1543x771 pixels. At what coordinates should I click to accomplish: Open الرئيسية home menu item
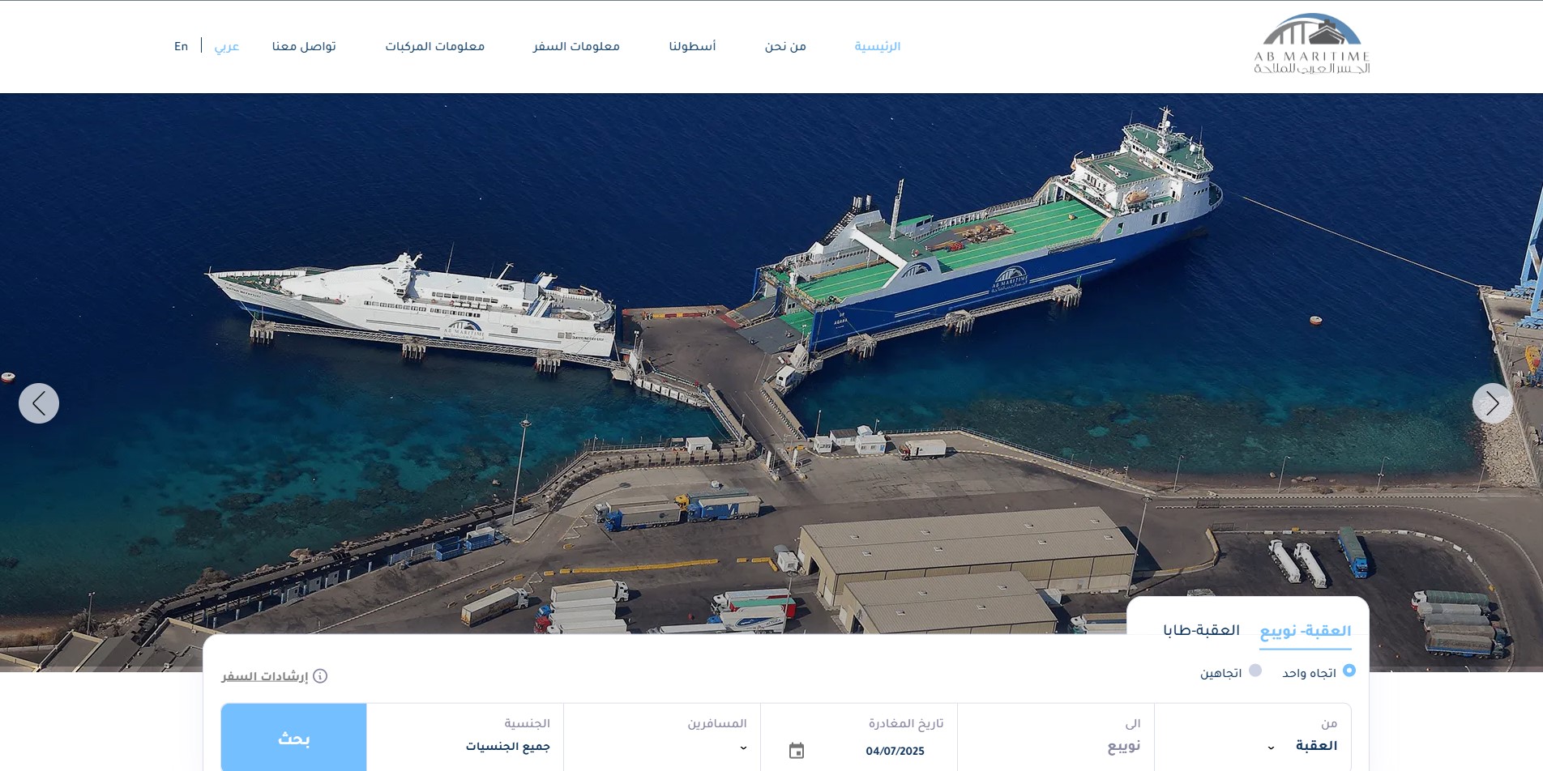[878, 47]
